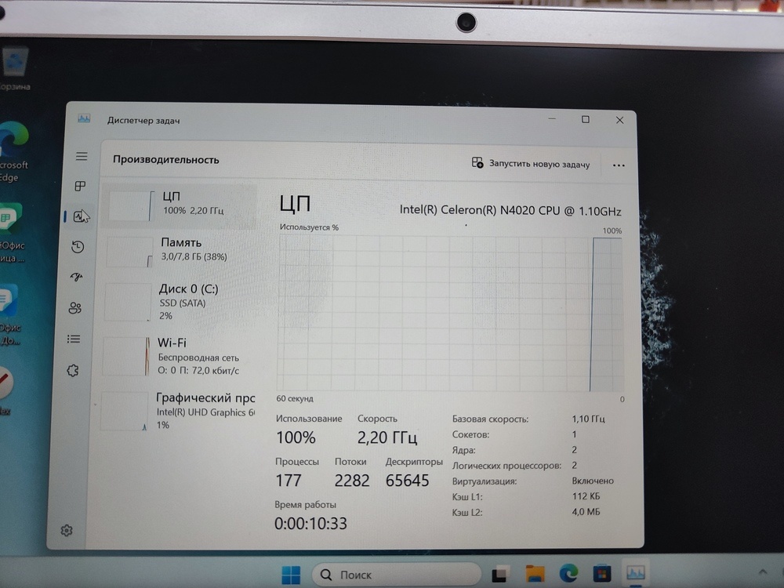Open the Services page icon
This screenshot has height=588, width=784.
[73, 370]
